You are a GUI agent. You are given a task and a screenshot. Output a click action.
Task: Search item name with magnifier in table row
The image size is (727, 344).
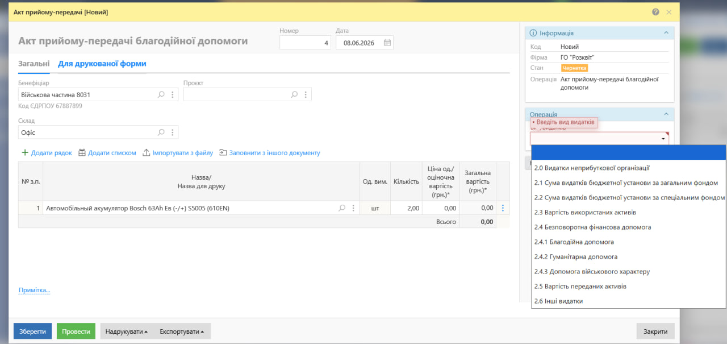tap(342, 208)
